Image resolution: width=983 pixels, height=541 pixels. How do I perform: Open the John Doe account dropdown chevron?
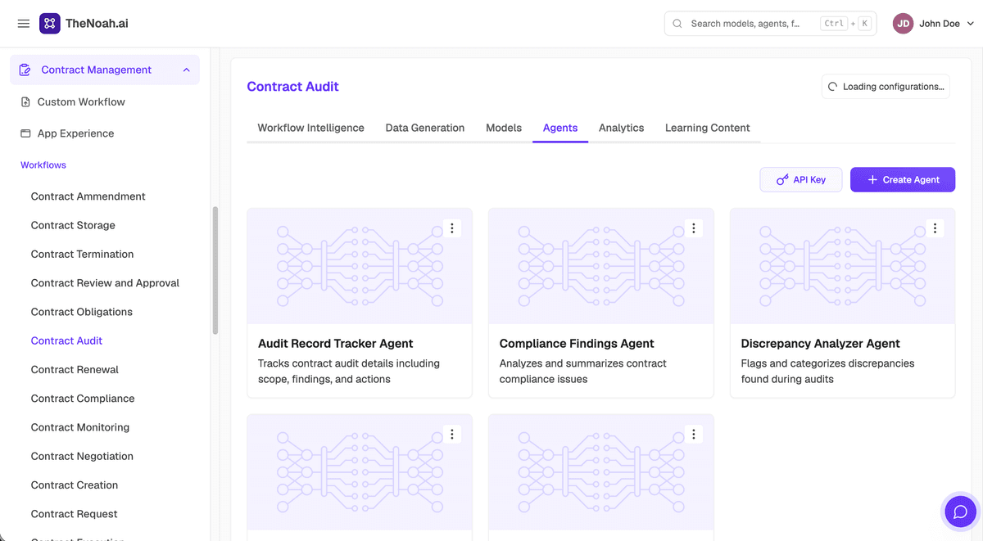tap(971, 24)
